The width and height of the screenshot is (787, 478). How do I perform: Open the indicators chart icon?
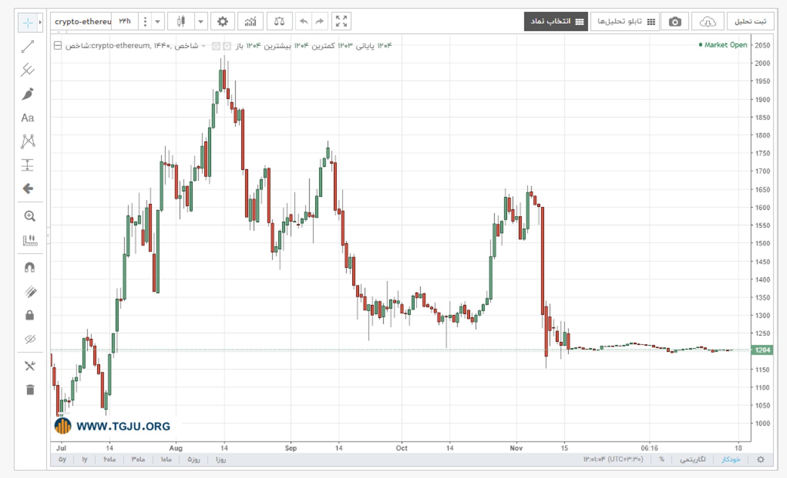pos(250,22)
